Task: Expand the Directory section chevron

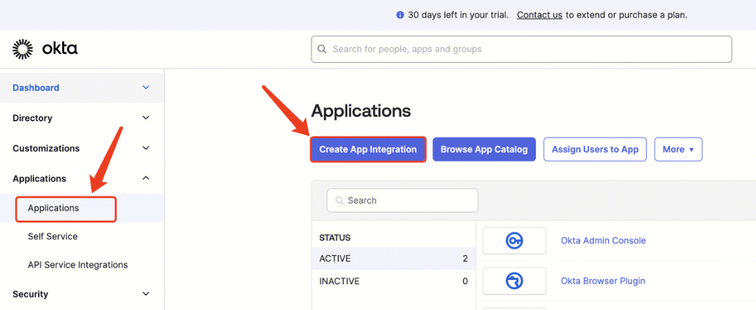Action: [x=146, y=118]
